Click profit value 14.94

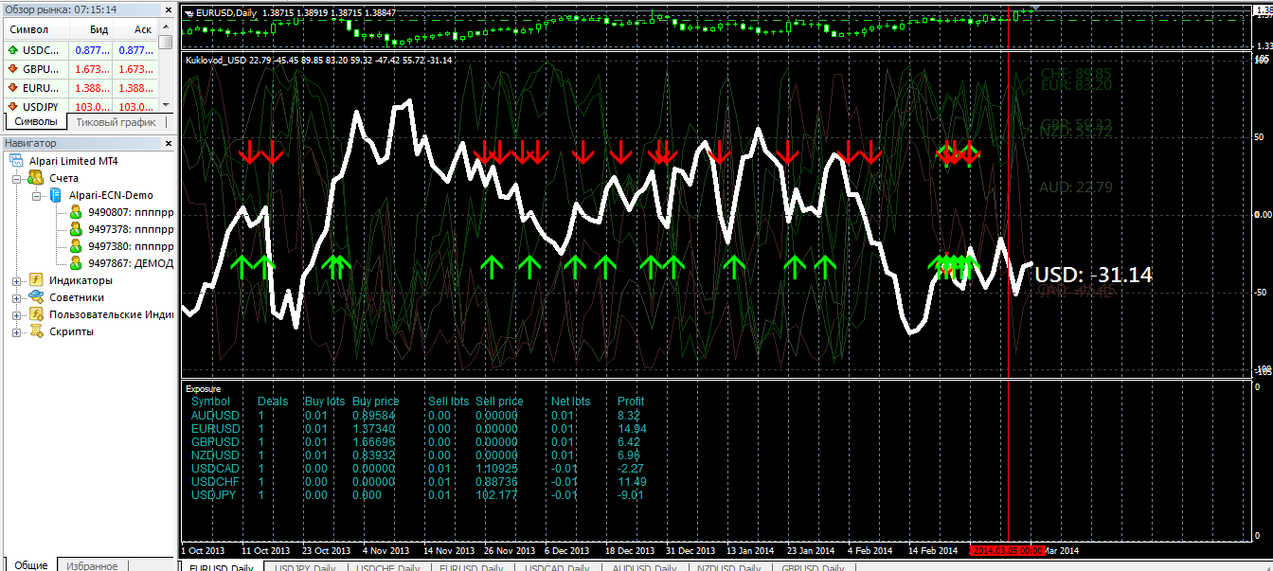pyautogui.click(x=632, y=428)
